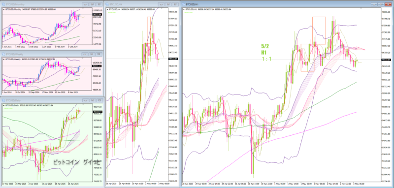
Task: Maximize the BTCUSD,Daily chart window
Action: [x=92, y=100]
